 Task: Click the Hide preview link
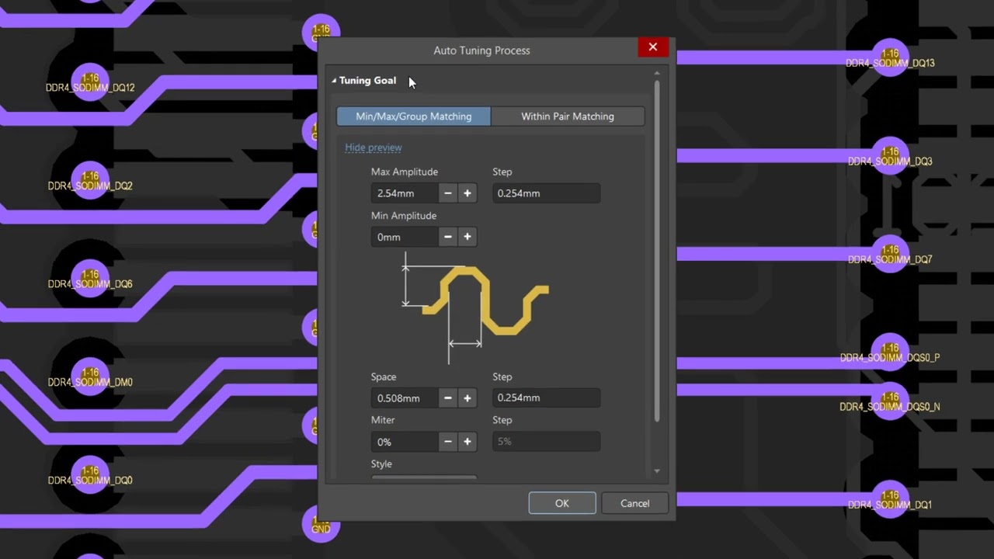click(x=373, y=148)
